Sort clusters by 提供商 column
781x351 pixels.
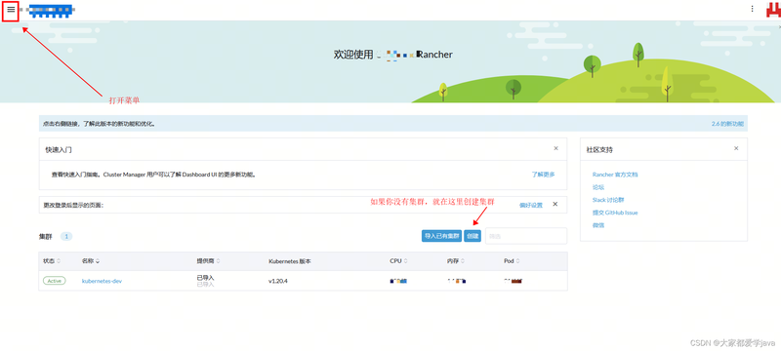pos(208,261)
